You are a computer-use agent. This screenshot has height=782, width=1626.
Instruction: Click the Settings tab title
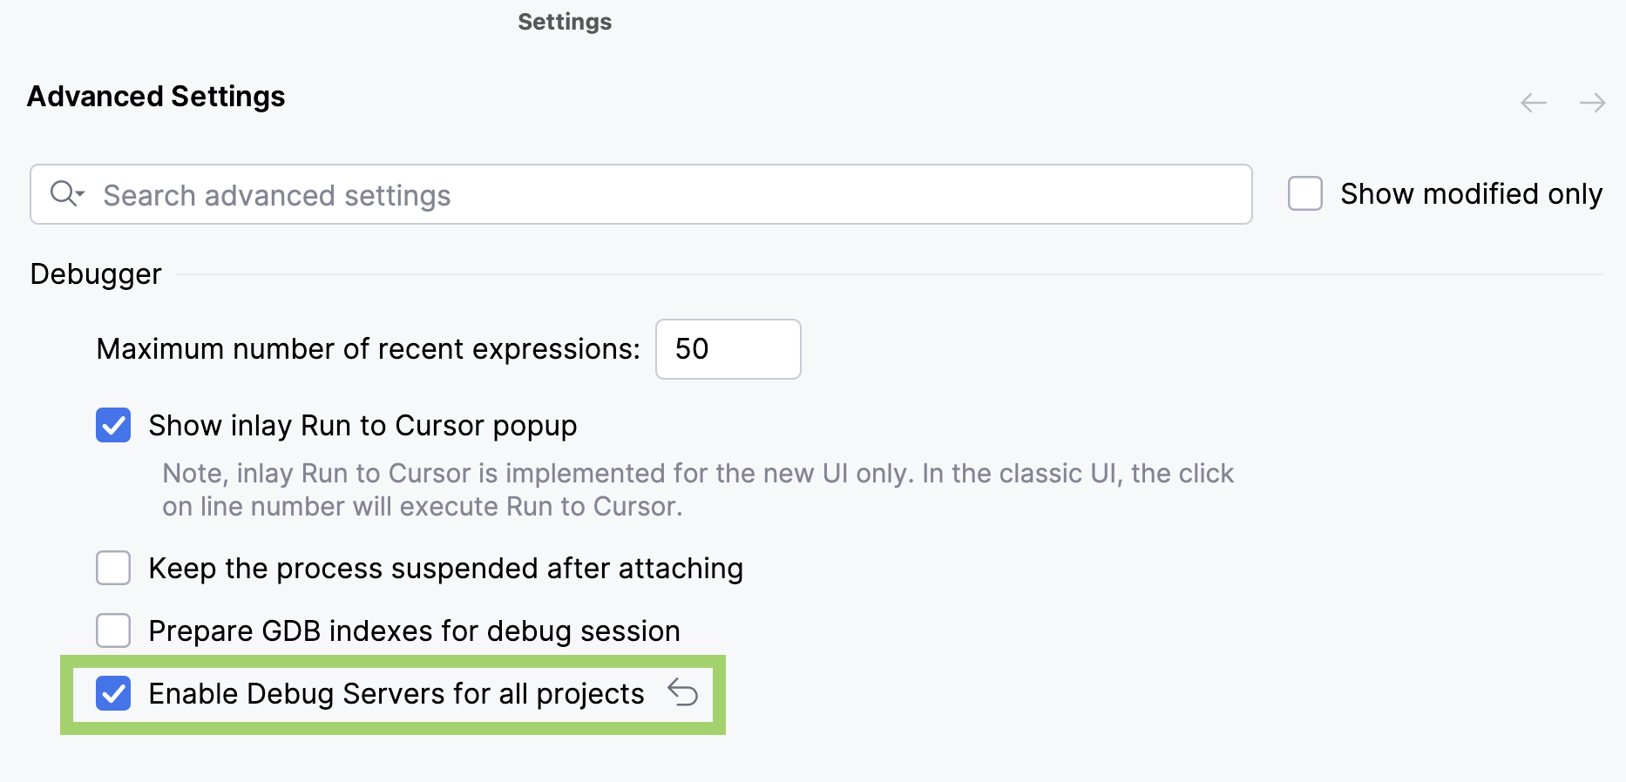[x=564, y=21]
